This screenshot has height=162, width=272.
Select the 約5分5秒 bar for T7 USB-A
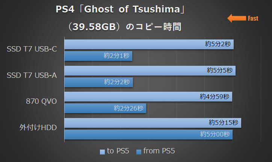150,71
